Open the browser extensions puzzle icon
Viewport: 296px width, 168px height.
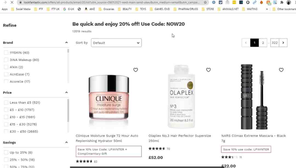(x=282, y=2)
